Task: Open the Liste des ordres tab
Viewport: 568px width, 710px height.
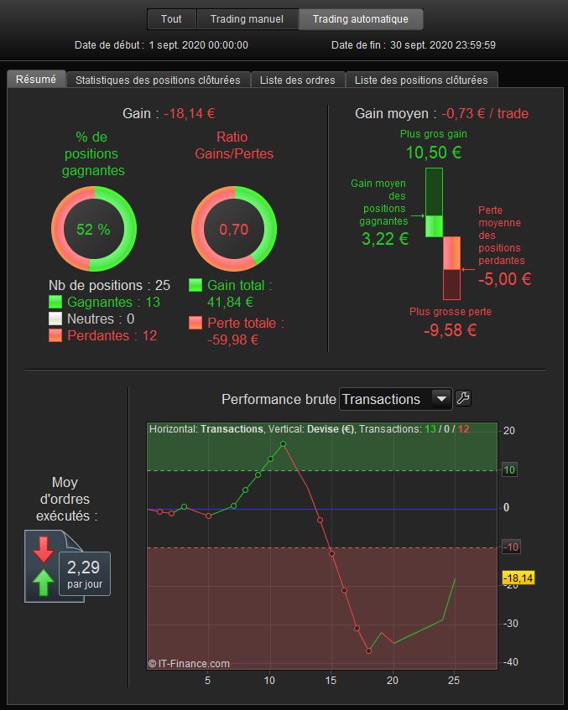Action: (297, 80)
